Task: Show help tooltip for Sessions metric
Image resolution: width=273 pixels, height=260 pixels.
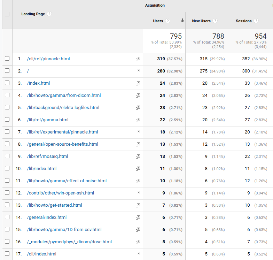Action: click(256, 21)
